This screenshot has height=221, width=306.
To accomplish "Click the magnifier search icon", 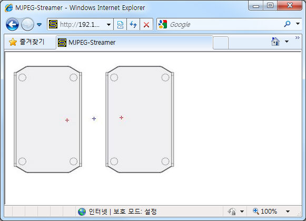I will 287,24.
